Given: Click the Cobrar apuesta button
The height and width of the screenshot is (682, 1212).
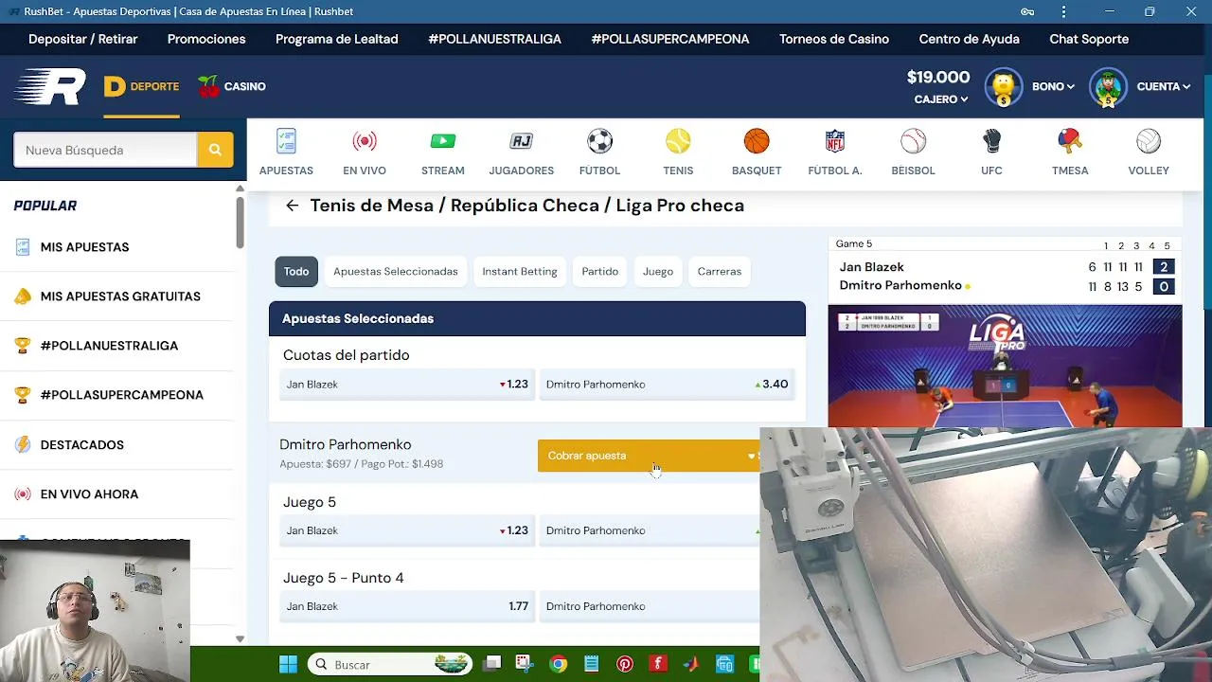Looking at the screenshot, I should (649, 456).
